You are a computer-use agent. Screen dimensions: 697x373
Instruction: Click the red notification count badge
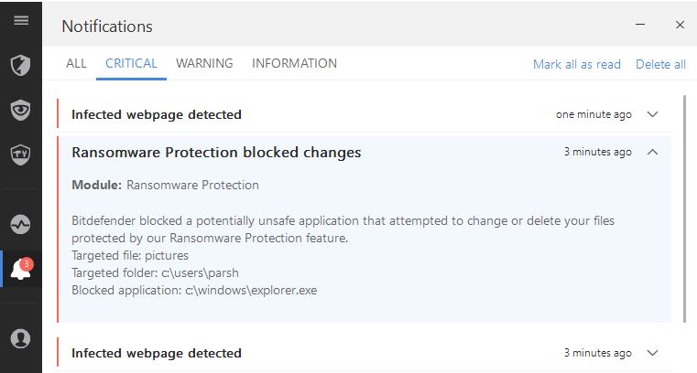27,263
